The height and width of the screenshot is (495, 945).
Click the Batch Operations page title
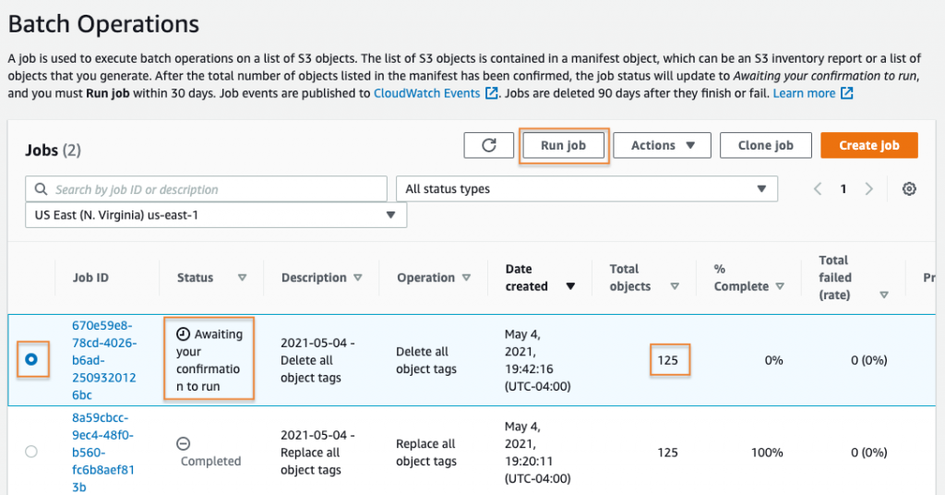pyautogui.click(x=103, y=24)
